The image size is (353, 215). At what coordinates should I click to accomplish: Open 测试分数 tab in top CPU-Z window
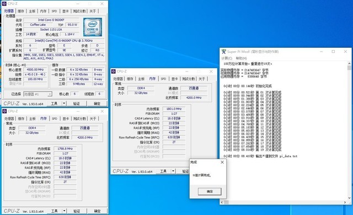pos(79,11)
